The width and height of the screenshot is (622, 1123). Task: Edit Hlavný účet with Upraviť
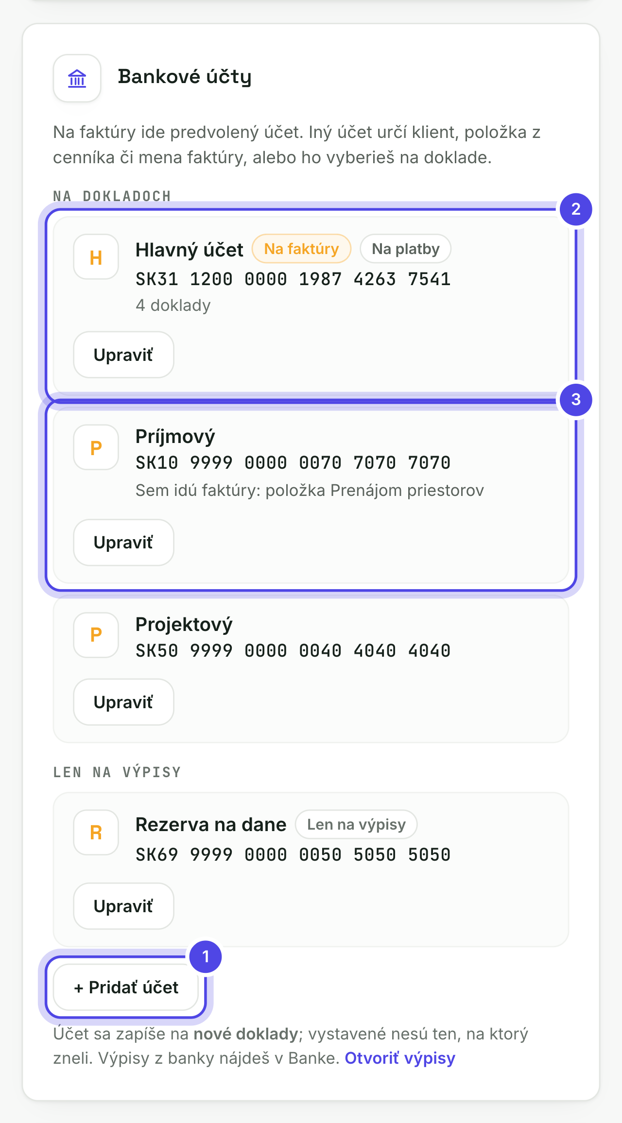point(123,355)
